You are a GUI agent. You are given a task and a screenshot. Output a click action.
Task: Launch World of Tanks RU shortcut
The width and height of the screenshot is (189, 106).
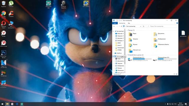(x=63, y=5)
